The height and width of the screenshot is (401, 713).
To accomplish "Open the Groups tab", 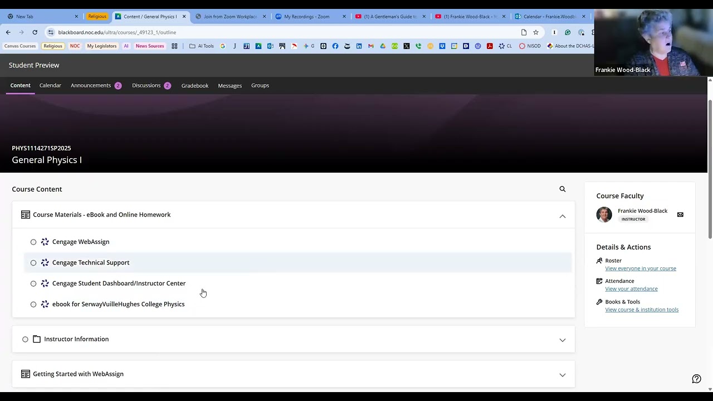I will coord(260,86).
